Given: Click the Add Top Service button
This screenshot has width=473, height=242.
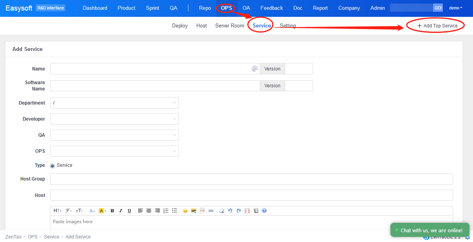Looking at the screenshot, I should (437, 26).
